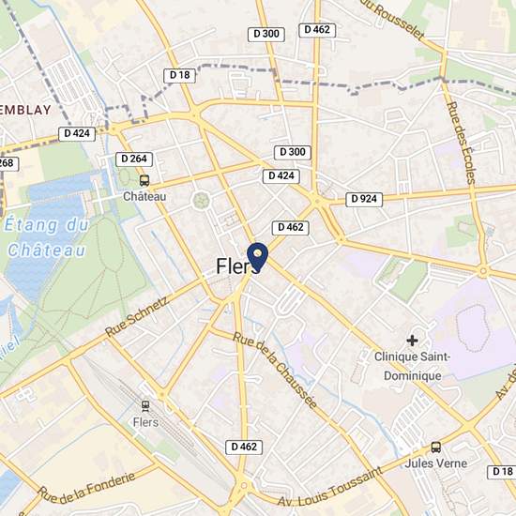
Task: Select the Château bus stop icon
Action: pyautogui.click(x=144, y=180)
